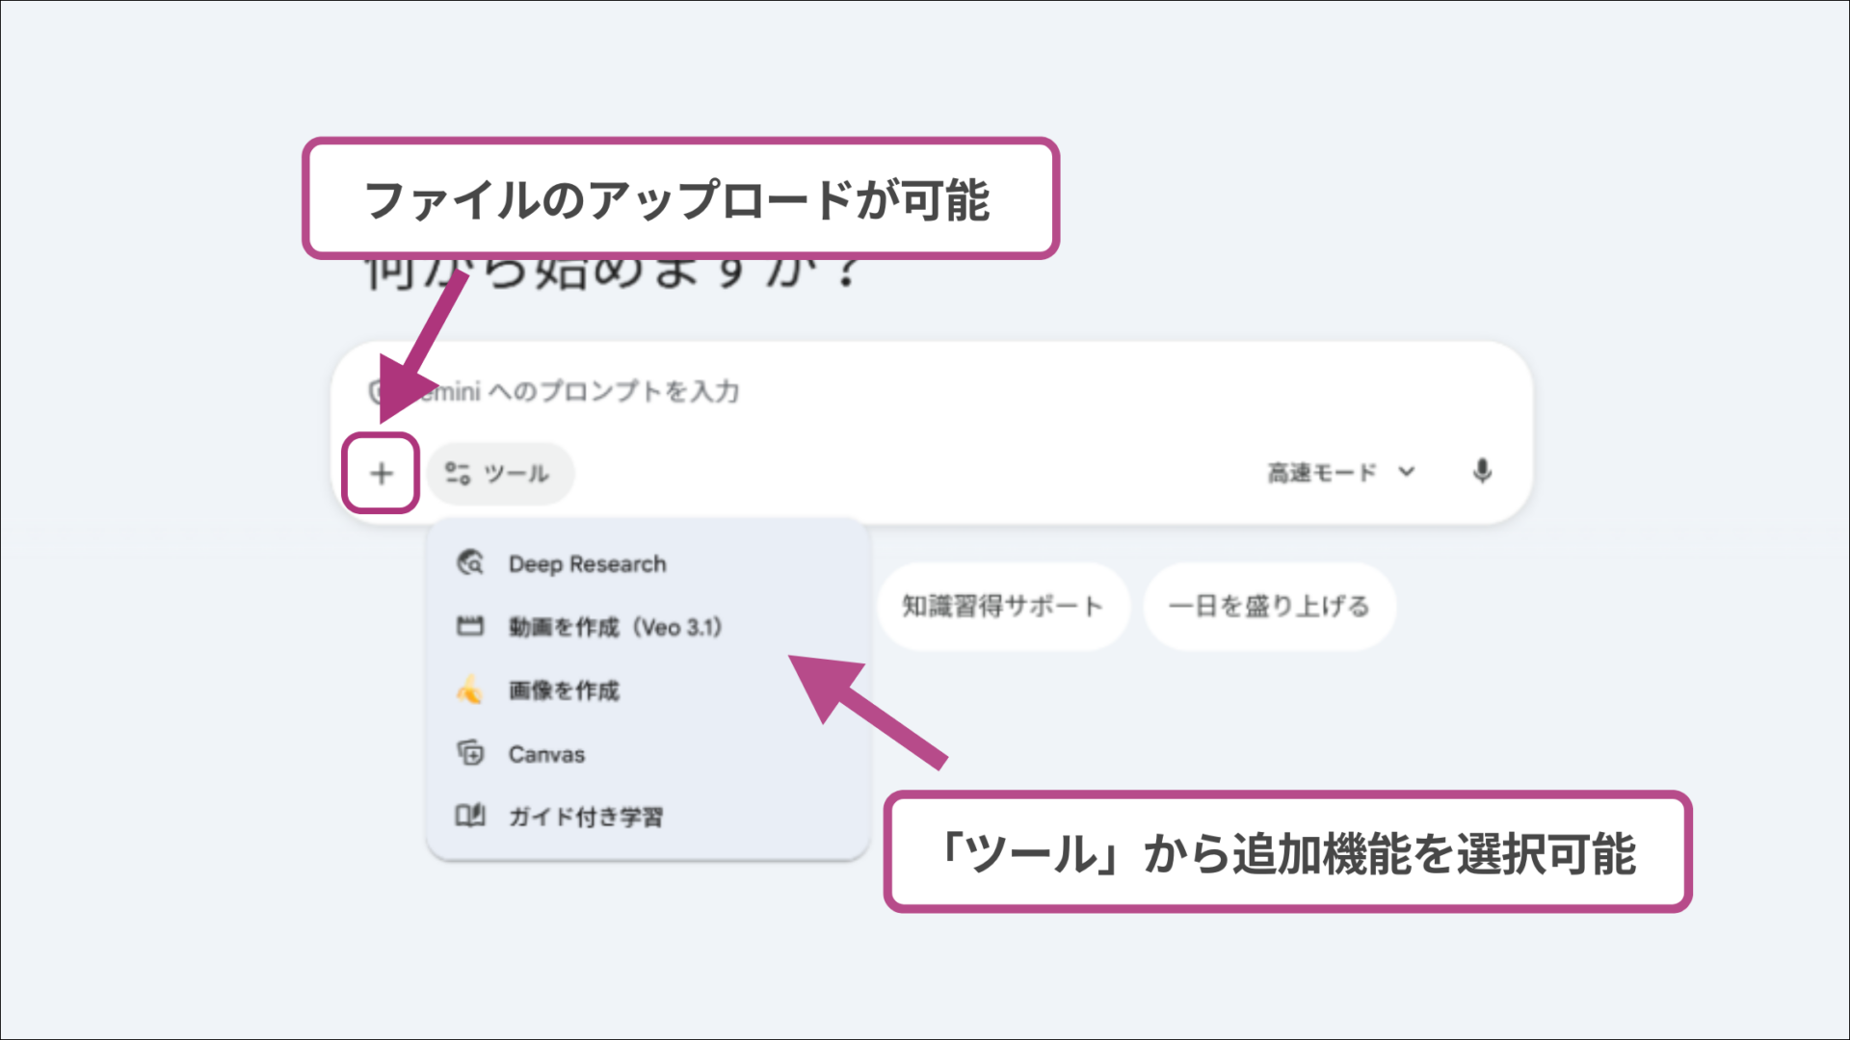Click the 一日を盛り上げる suggestion chip

(x=1269, y=606)
